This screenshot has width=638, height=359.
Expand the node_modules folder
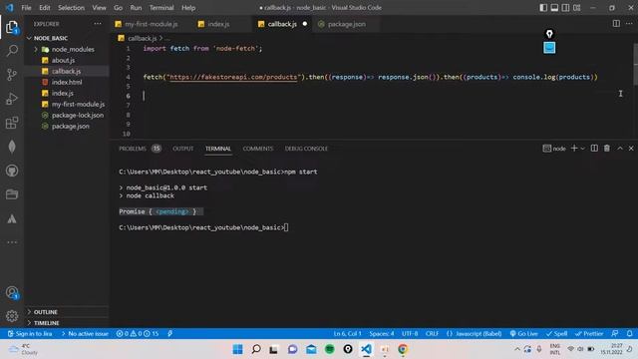click(67, 49)
